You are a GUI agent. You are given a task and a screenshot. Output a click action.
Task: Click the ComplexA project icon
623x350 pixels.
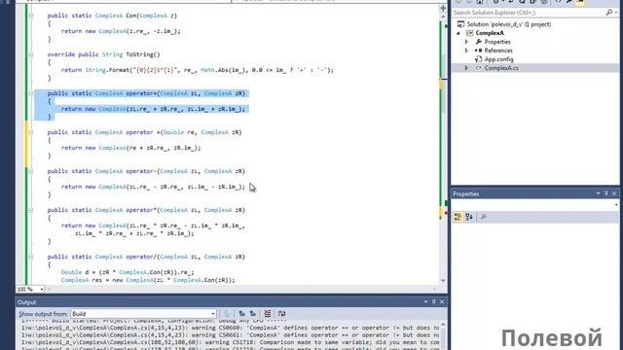[469, 33]
